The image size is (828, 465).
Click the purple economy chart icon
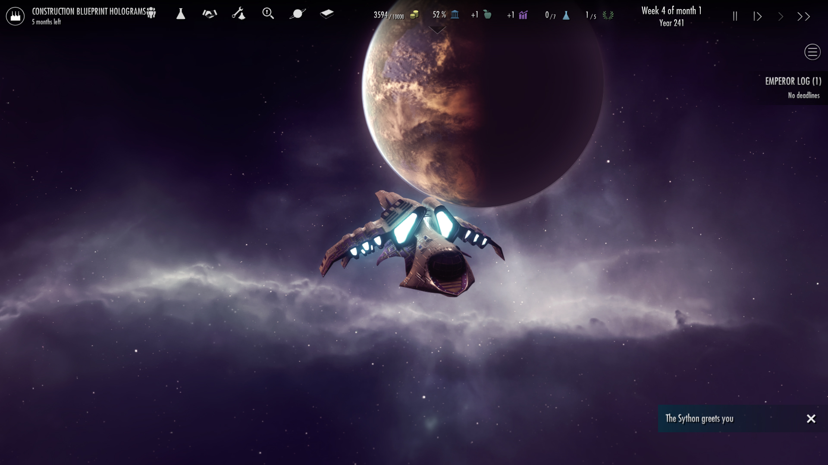point(523,15)
